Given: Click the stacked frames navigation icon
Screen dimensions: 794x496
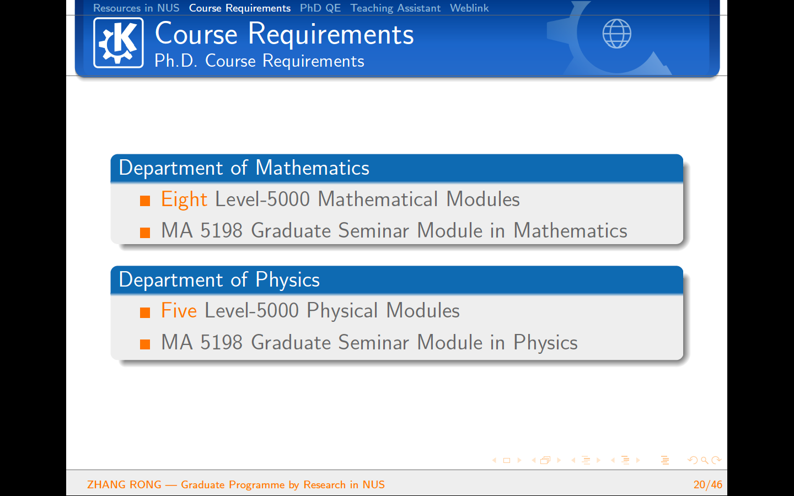Looking at the screenshot, I should (545, 460).
